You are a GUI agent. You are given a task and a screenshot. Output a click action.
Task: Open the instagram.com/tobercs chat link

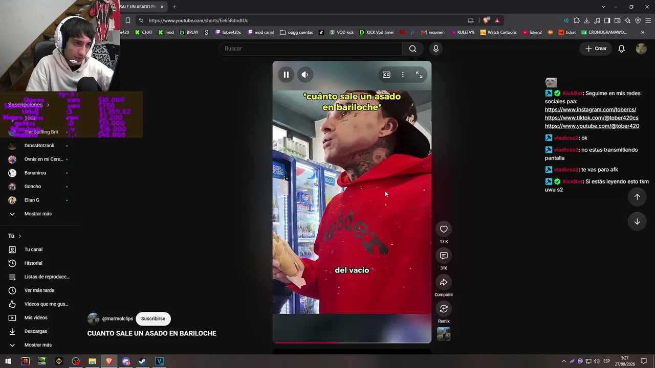(591, 109)
